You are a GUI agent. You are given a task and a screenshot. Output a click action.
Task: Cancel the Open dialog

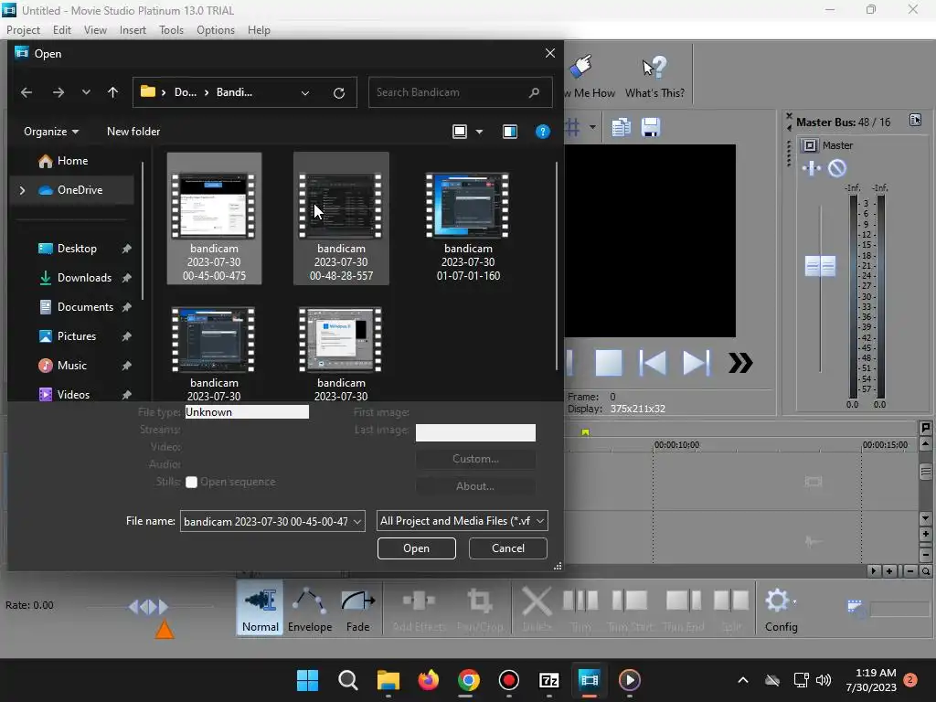tap(508, 548)
